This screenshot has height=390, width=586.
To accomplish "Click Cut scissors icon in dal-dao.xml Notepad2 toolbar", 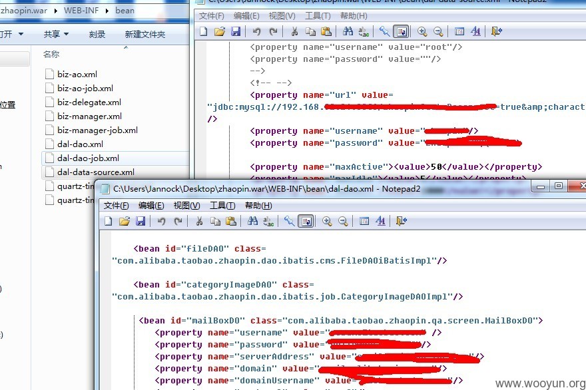I will tap(199, 221).
